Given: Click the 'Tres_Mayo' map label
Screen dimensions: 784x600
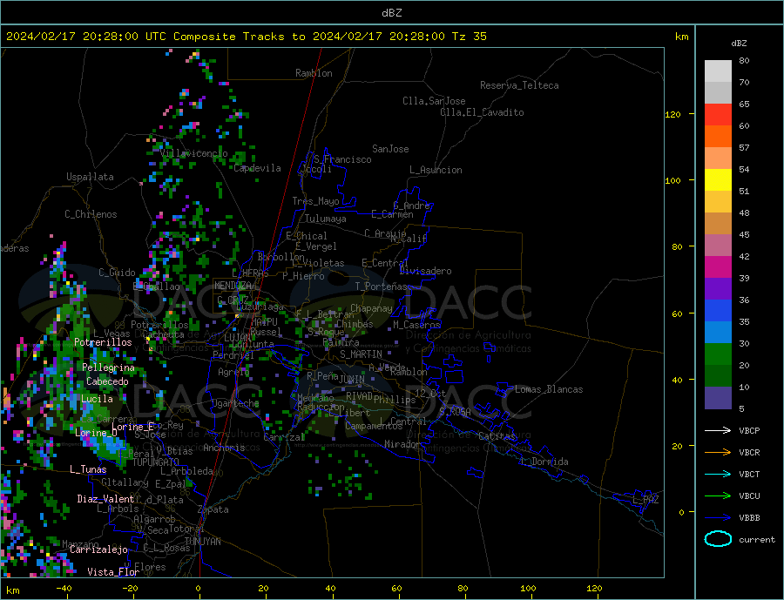Looking at the screenshot, I should pos(315,201).
